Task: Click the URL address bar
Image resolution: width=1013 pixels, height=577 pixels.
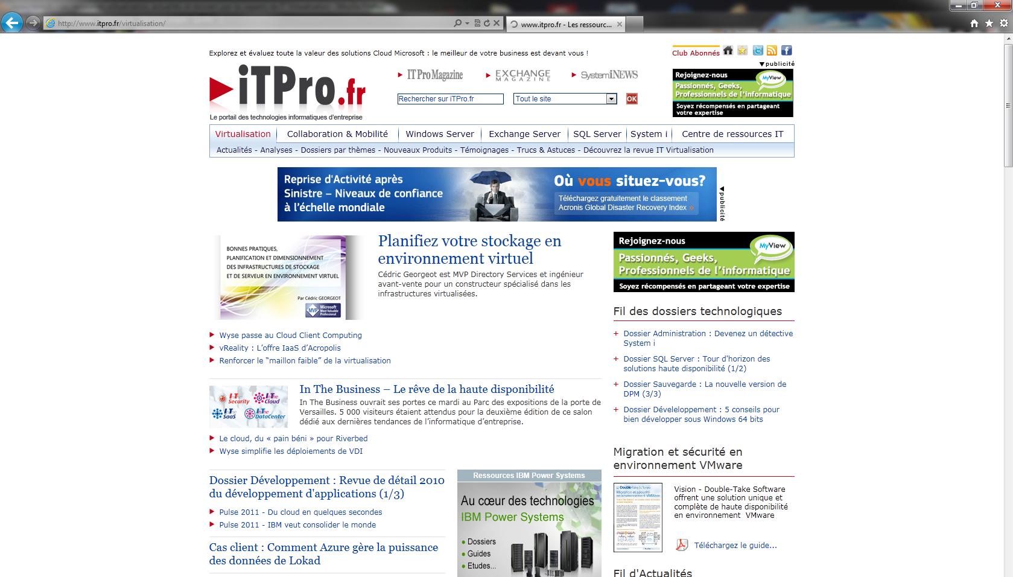Action: [247, 24]
